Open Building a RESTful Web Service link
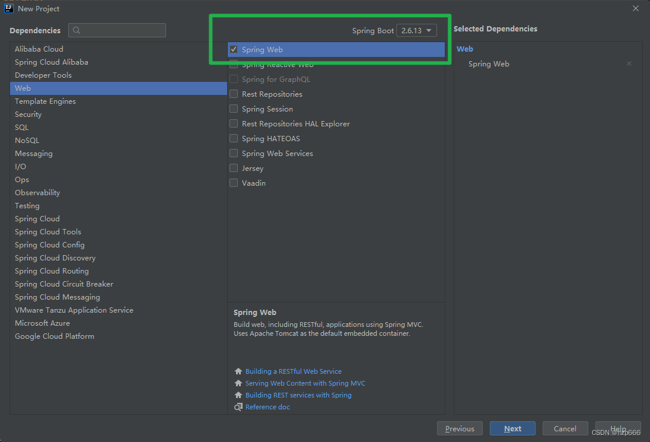Image resolution: width=650 pixels, height=442 pixels. (x=294, y=371)
